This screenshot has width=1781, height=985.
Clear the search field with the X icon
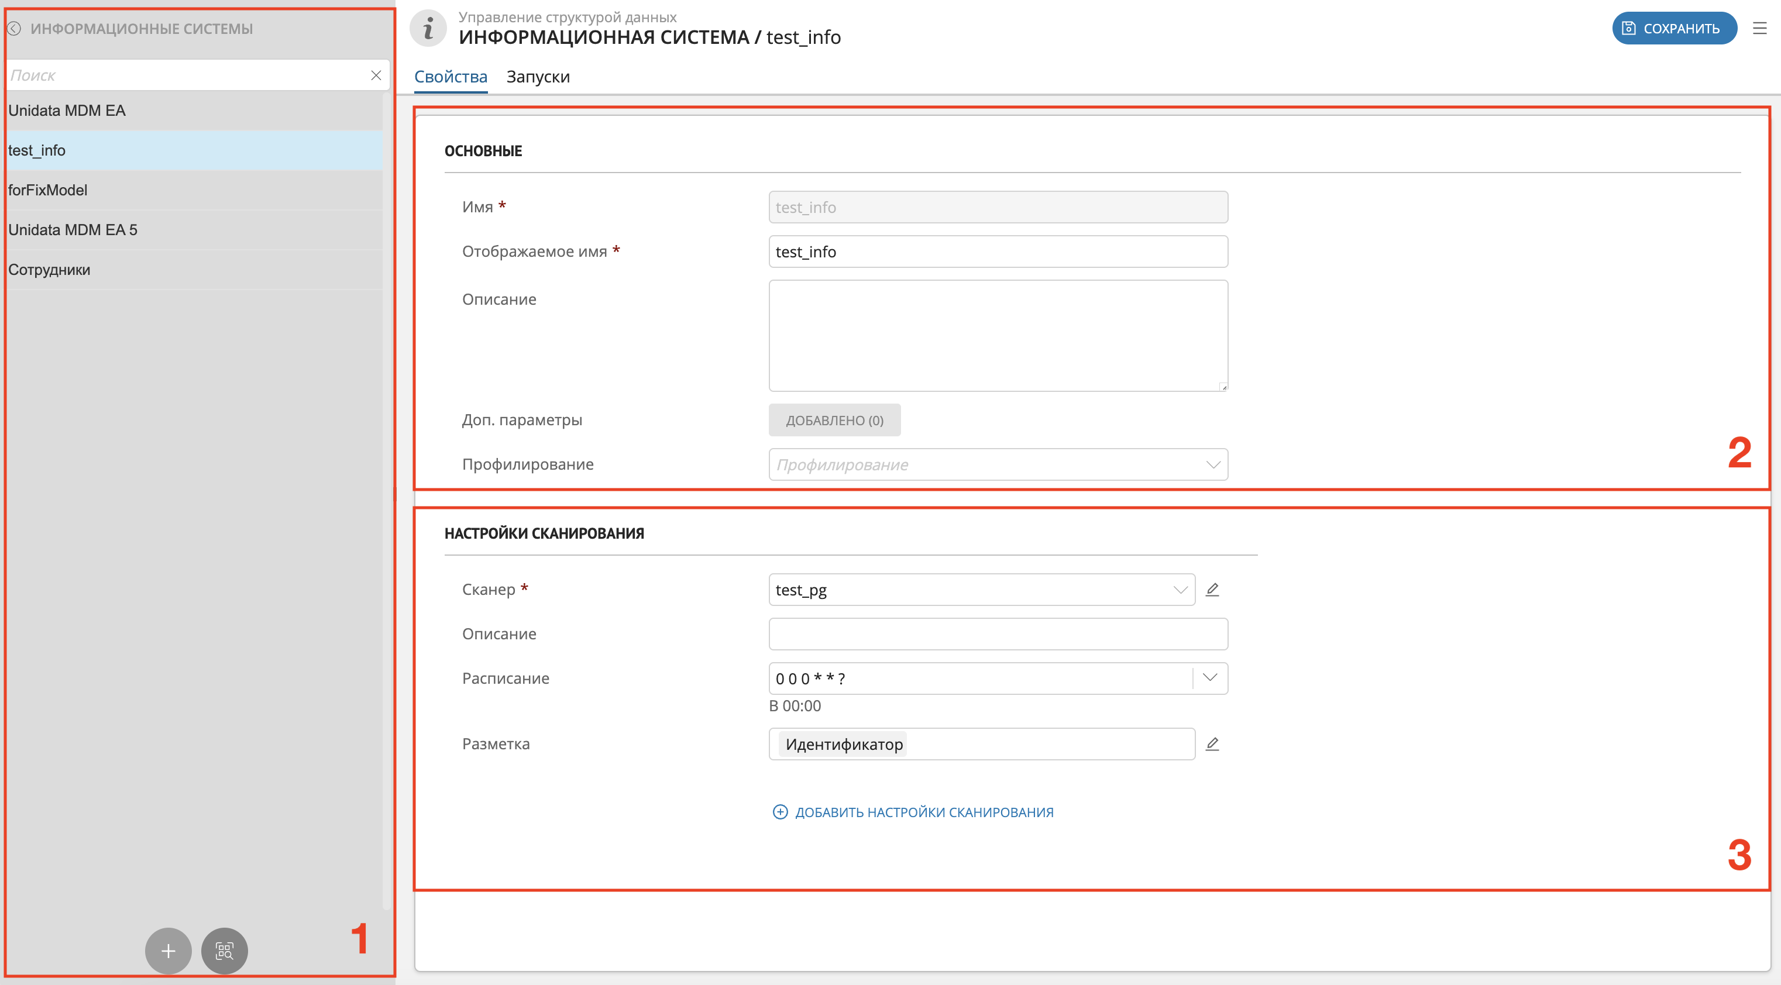pos(376,75)
